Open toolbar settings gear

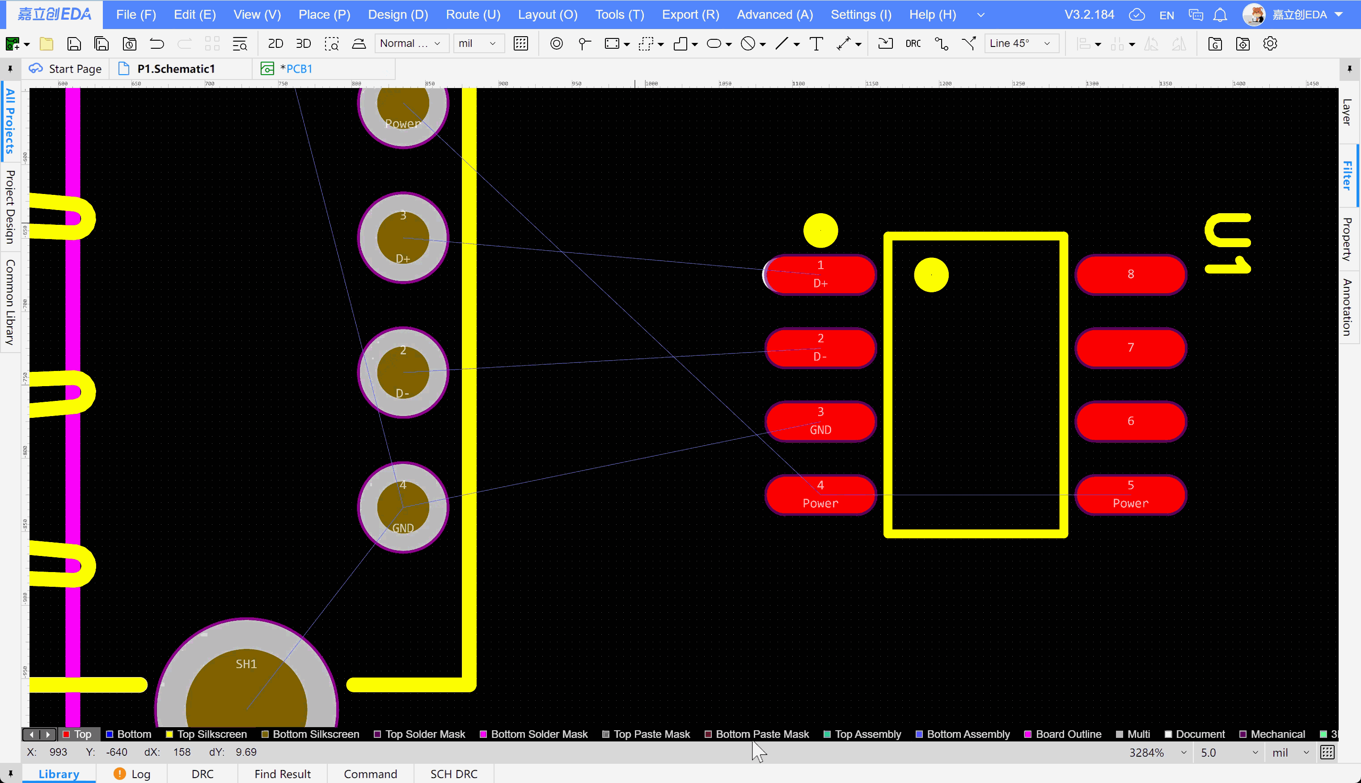point(1270,43)
